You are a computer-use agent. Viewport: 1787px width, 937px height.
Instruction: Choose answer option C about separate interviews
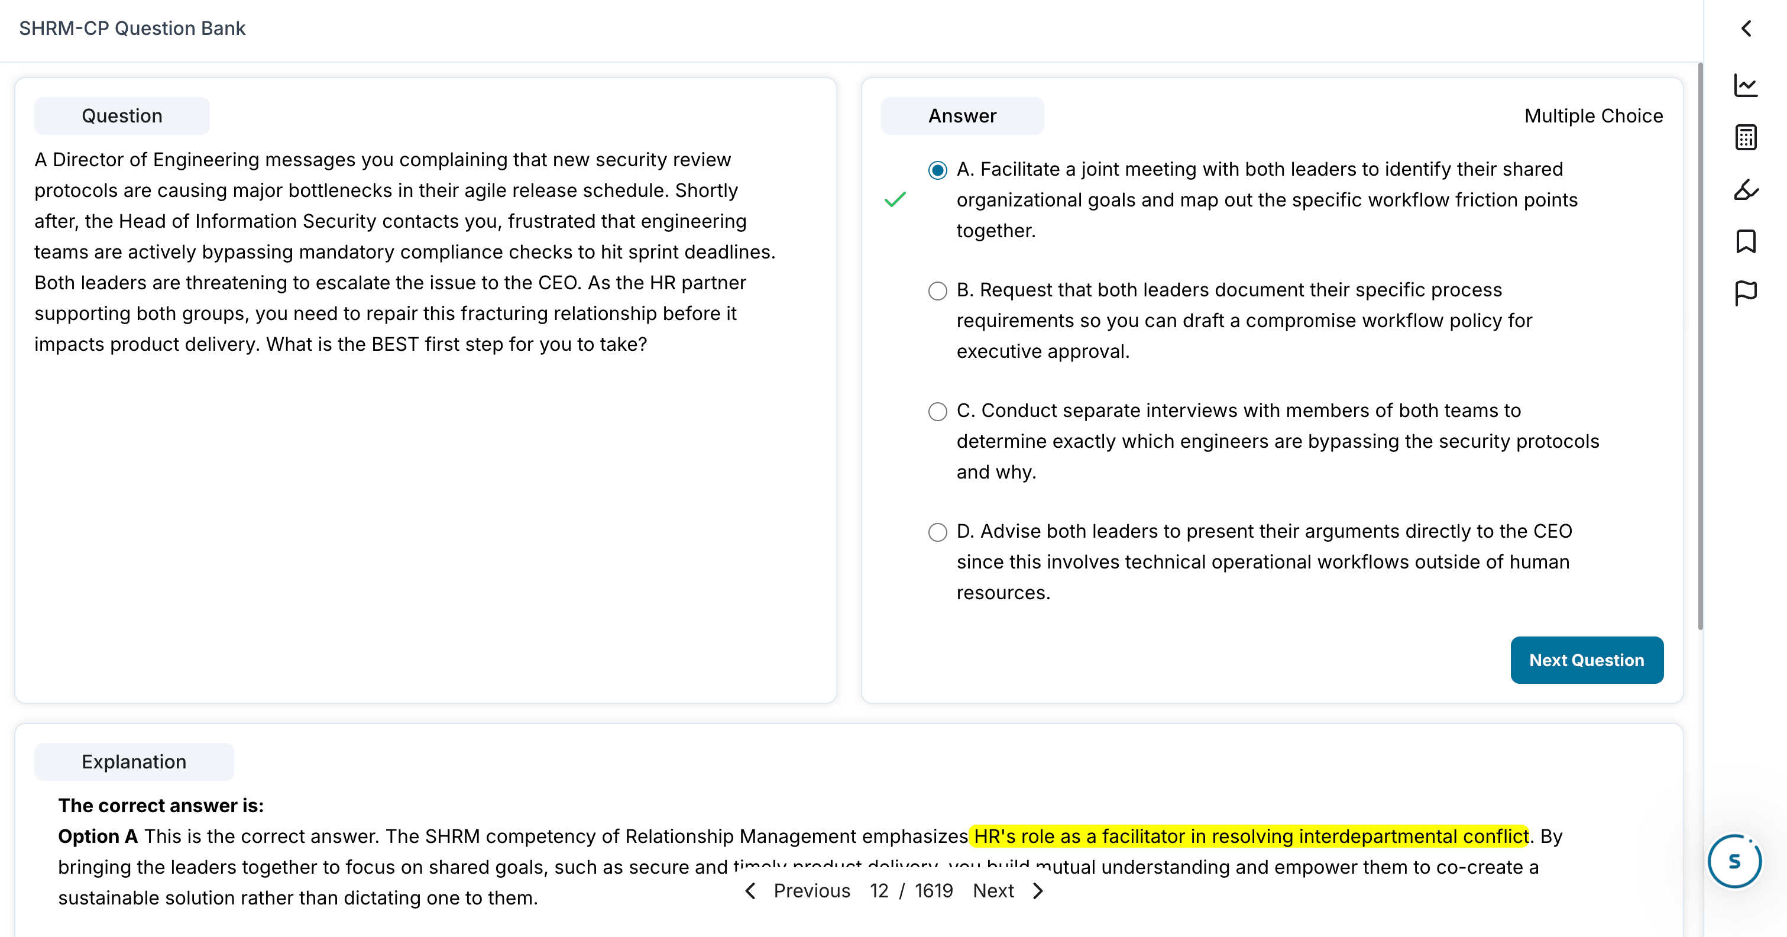[x=937, y=412]
